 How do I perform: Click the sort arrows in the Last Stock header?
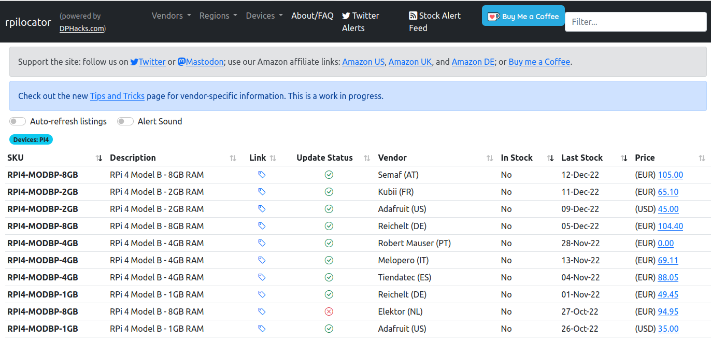click(x=624, y=158)
